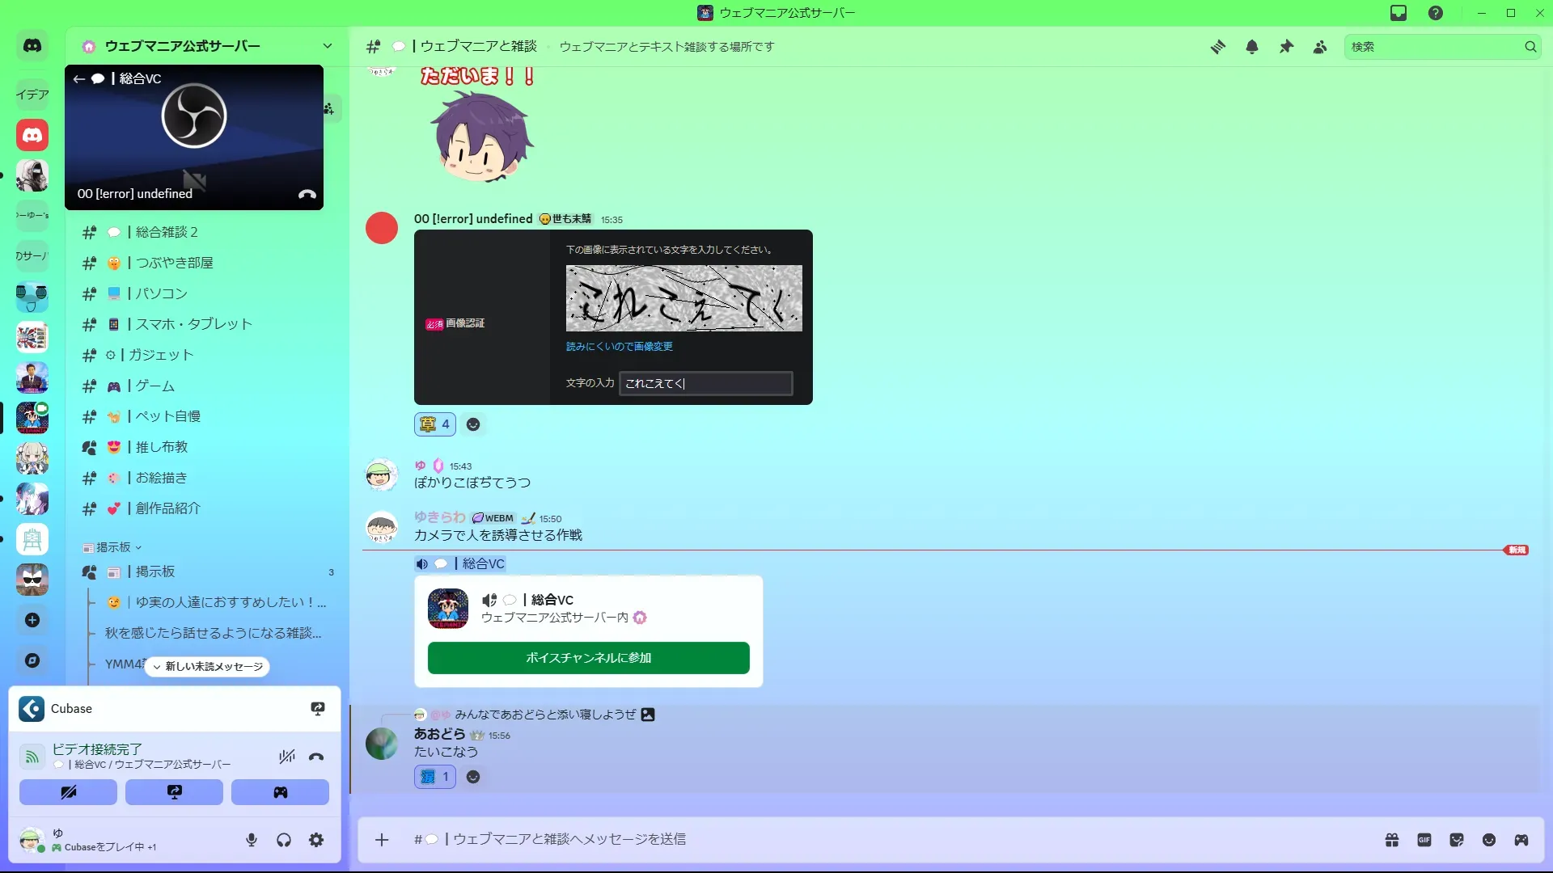Open pinned messages pin icon
This screenshot has width=1553, height=873.
(x=1286, y=47)
